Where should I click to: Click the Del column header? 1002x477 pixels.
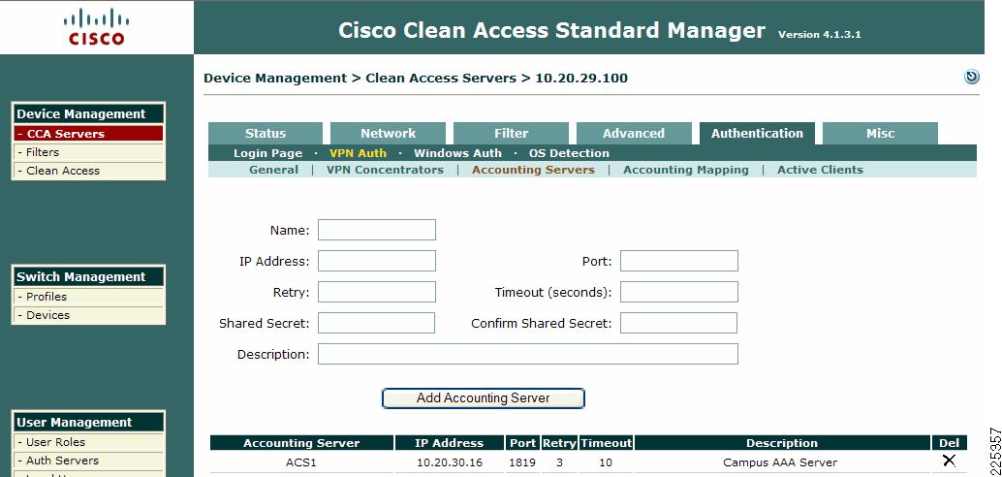tap(950, 443)
